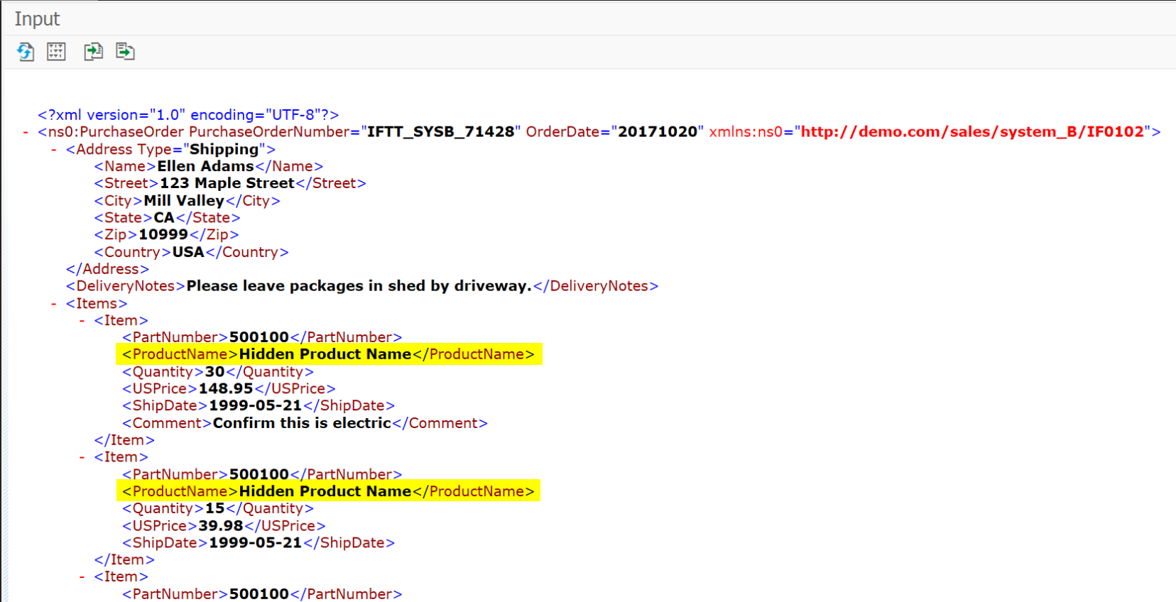The height and width of the screenshot is (602, 1176).
Task: Click the Ellen Adams name value
Action: [205, 166]
